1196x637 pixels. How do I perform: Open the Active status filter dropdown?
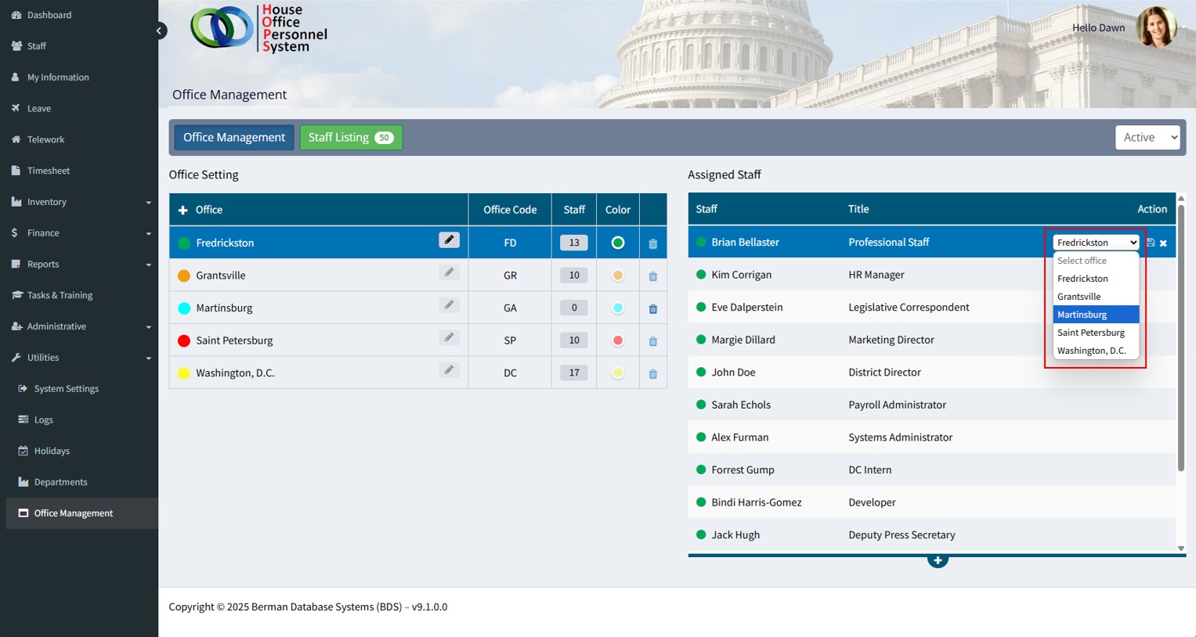1147,138
